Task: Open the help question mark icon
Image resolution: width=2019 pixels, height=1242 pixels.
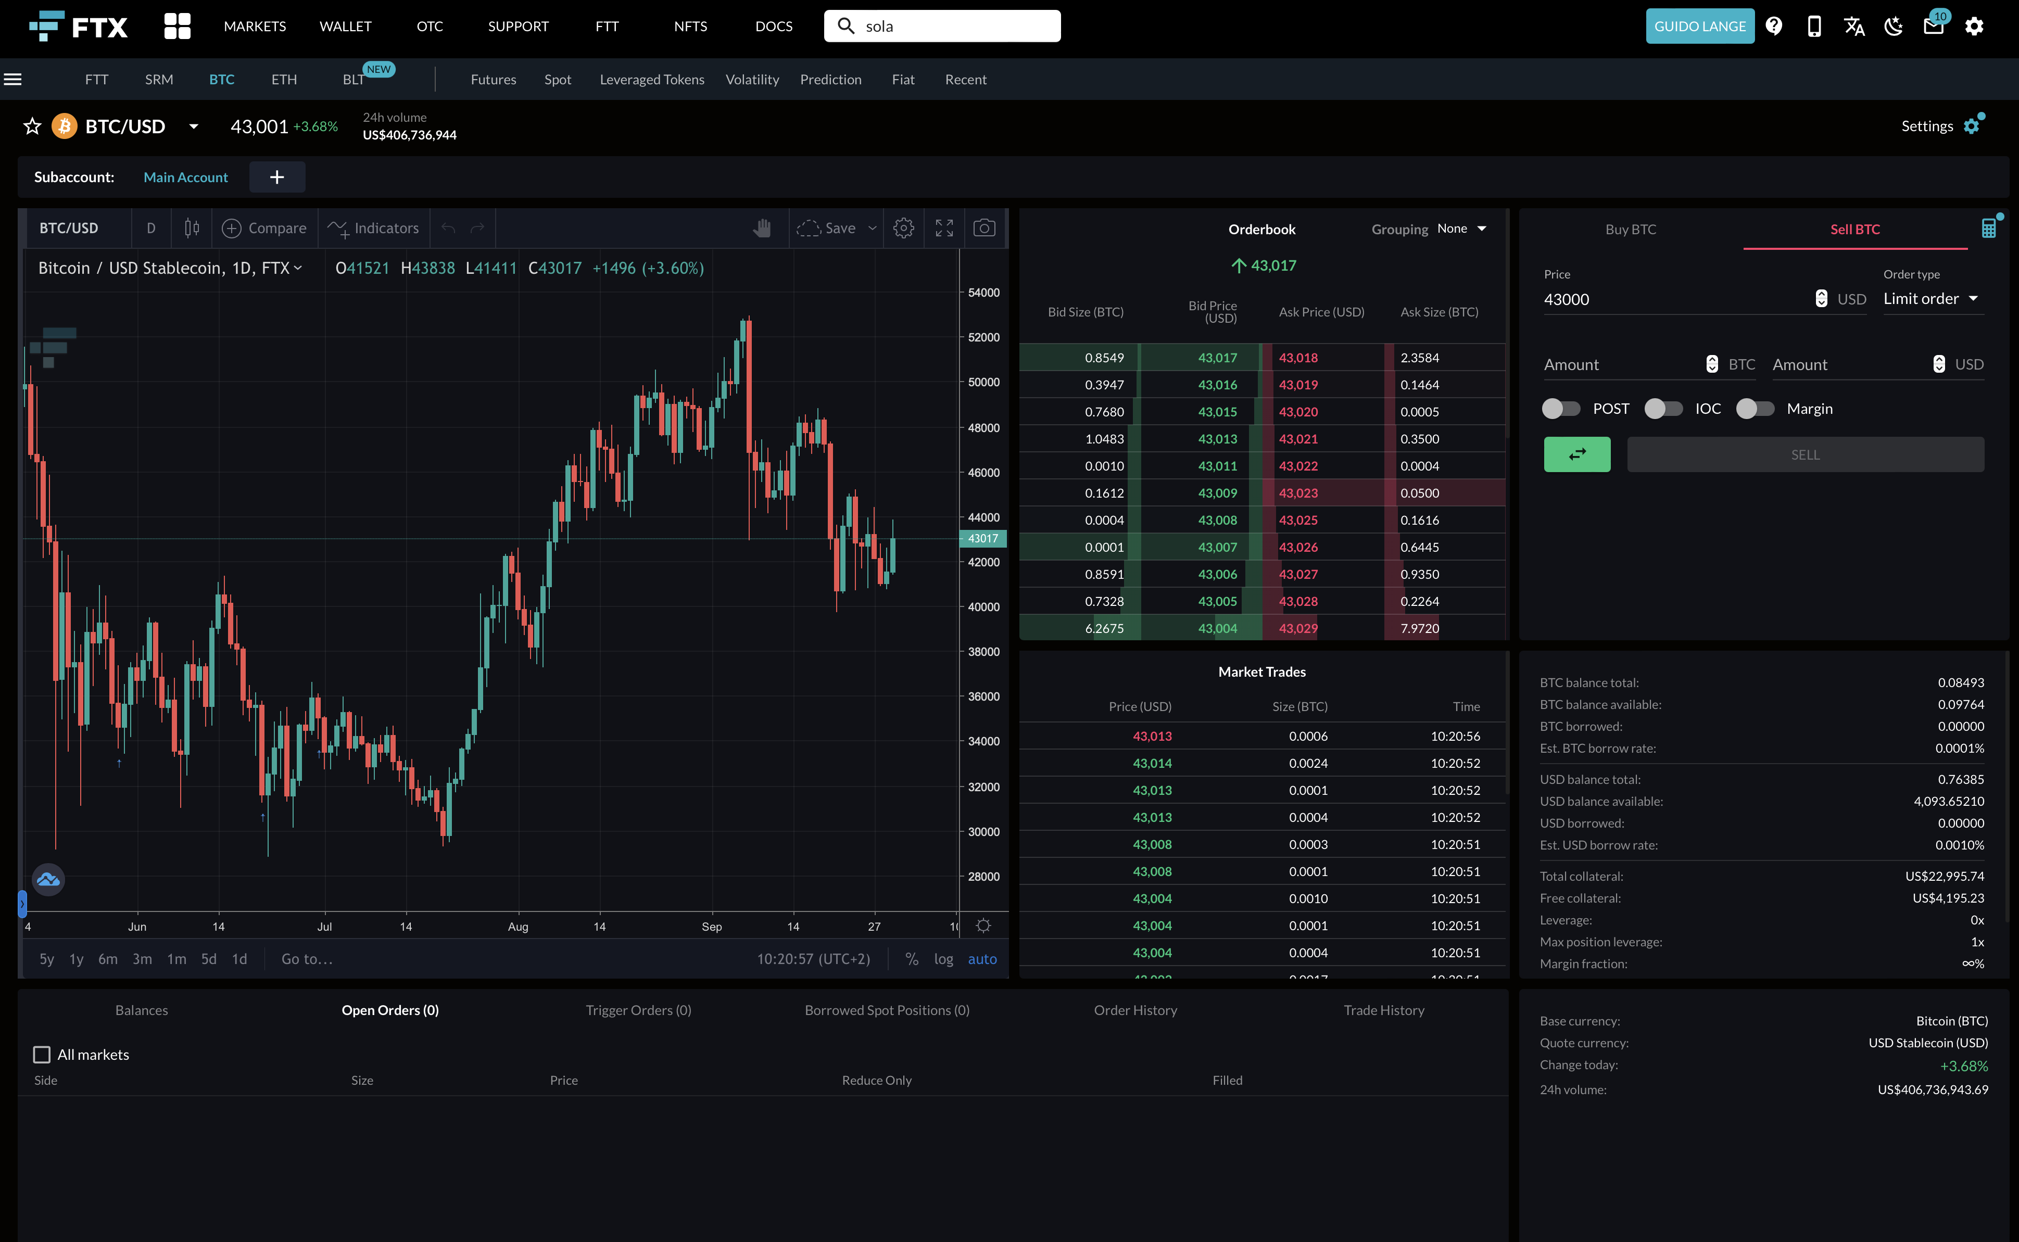Action: pos(1774,26)
